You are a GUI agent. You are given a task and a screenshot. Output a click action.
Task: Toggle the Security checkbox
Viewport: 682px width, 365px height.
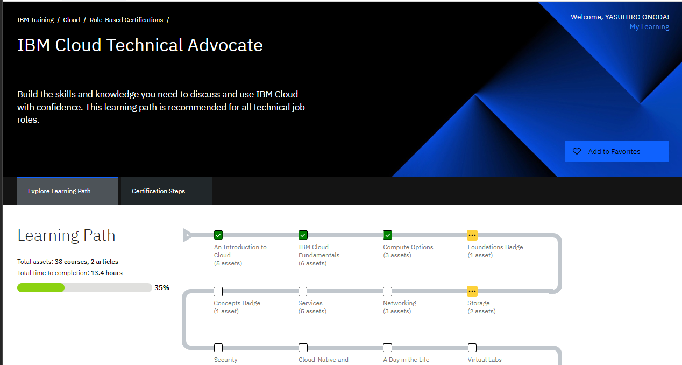click(218, 347)
